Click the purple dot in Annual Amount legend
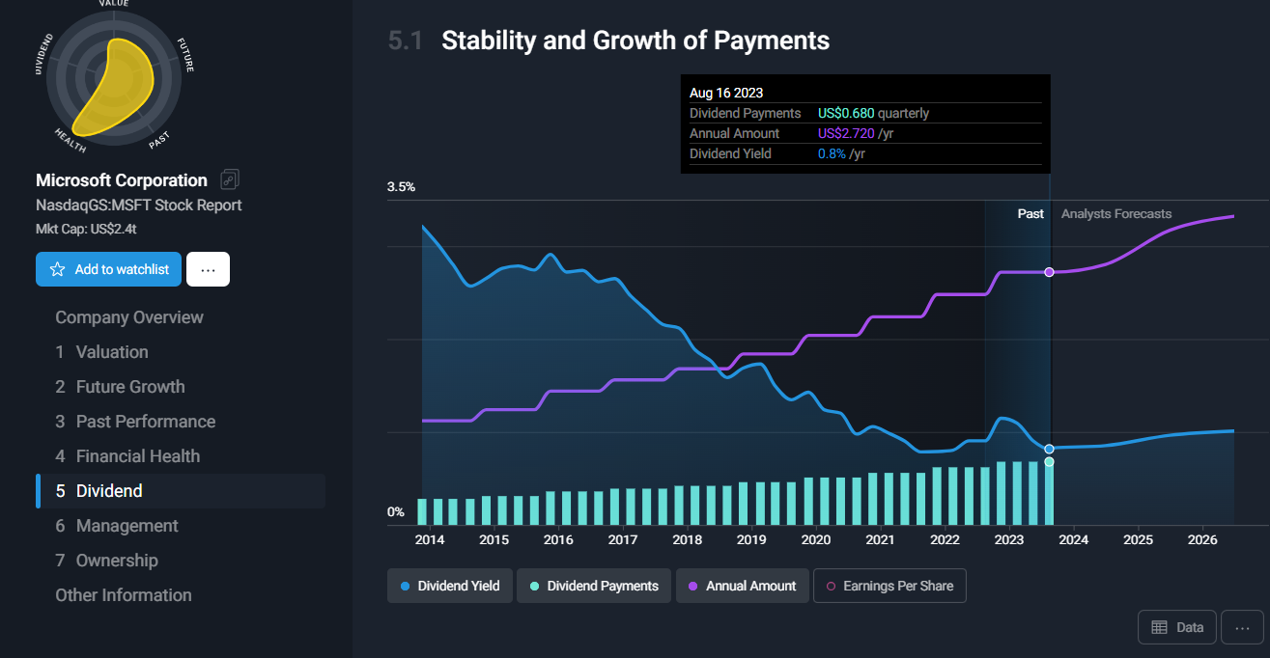1270x658 pixels. (693, 586)
